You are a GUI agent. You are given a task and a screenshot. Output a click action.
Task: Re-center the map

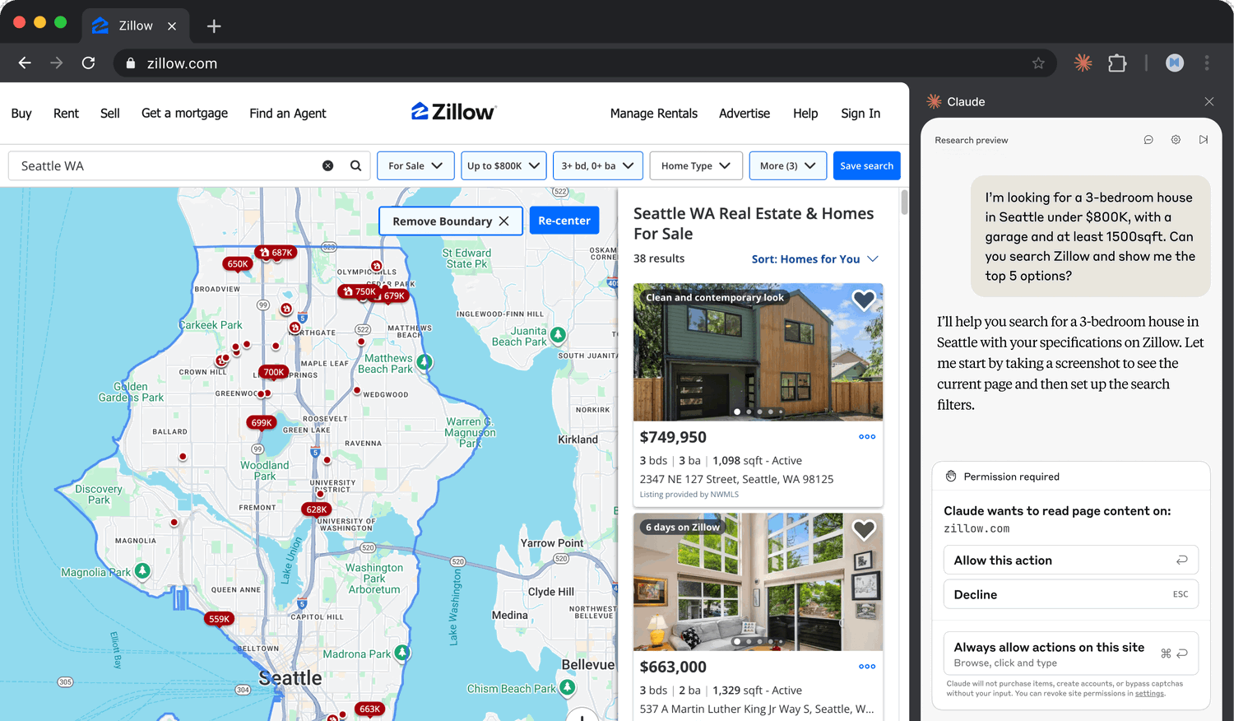tap(564, 221)
